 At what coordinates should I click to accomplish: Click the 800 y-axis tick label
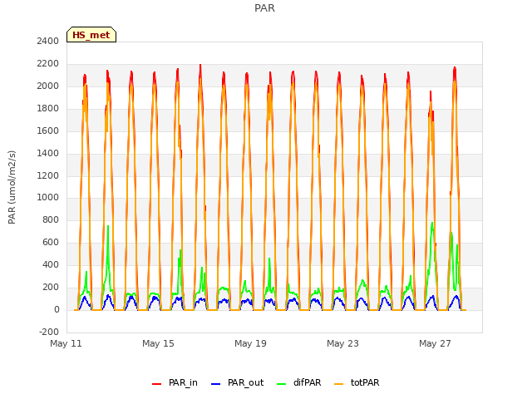51,219
